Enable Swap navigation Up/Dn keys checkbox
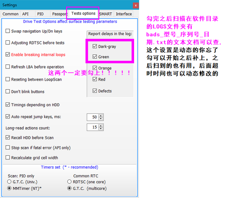The height and width of the screenshot is (198, 229). tap(8, 31)
